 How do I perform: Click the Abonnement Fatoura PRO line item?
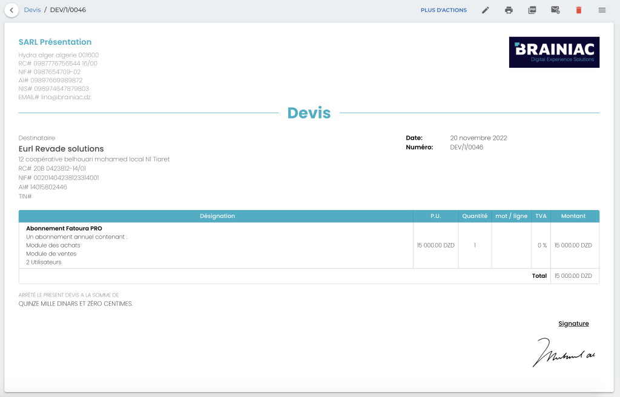[64, 229]
